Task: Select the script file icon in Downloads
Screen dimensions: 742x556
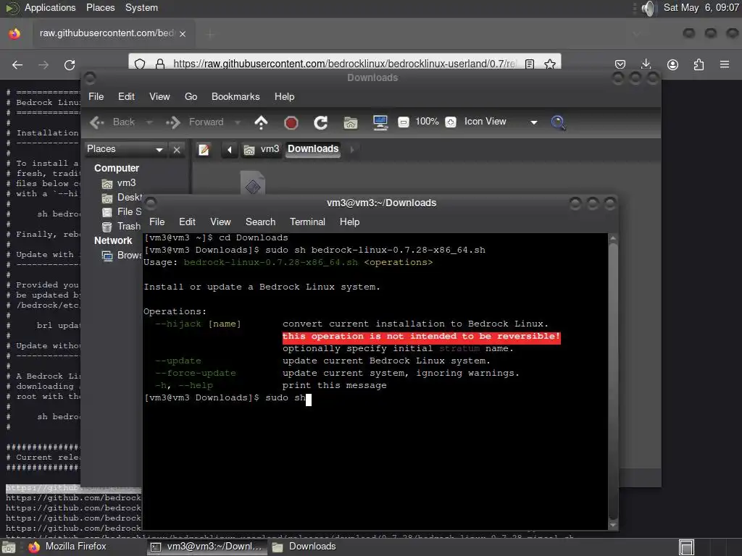Action: pos(253,183)
